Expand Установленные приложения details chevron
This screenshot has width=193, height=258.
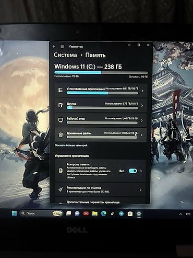(142, 91)
